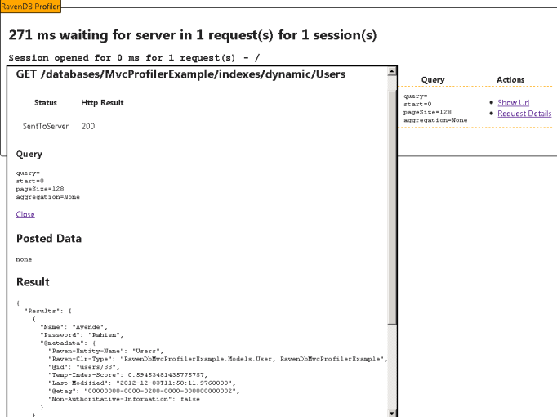The height and width of the screenshot is (417, 557).
Task: Click the Actions column header
Action: click(510, 80)
